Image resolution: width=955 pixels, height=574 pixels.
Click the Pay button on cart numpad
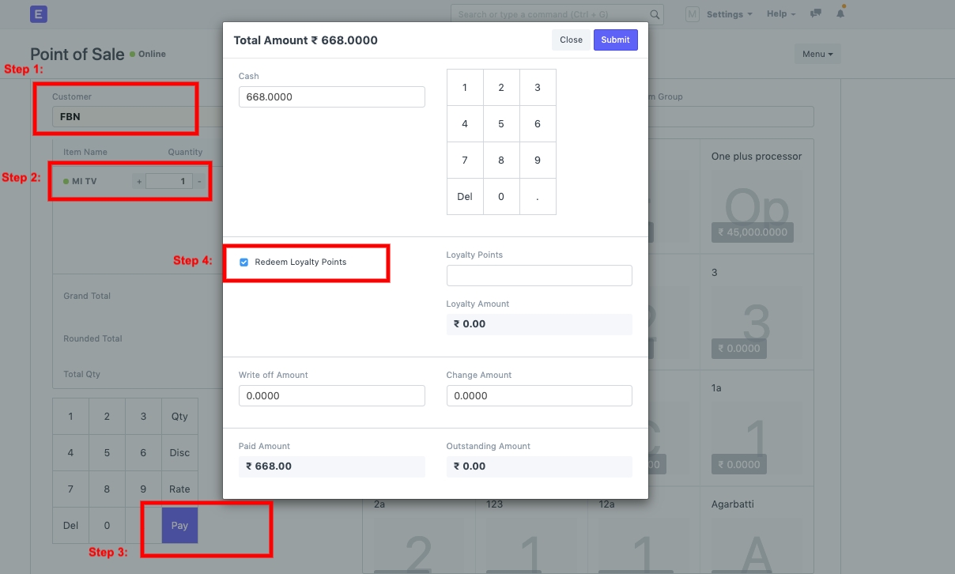coord(179,526)
